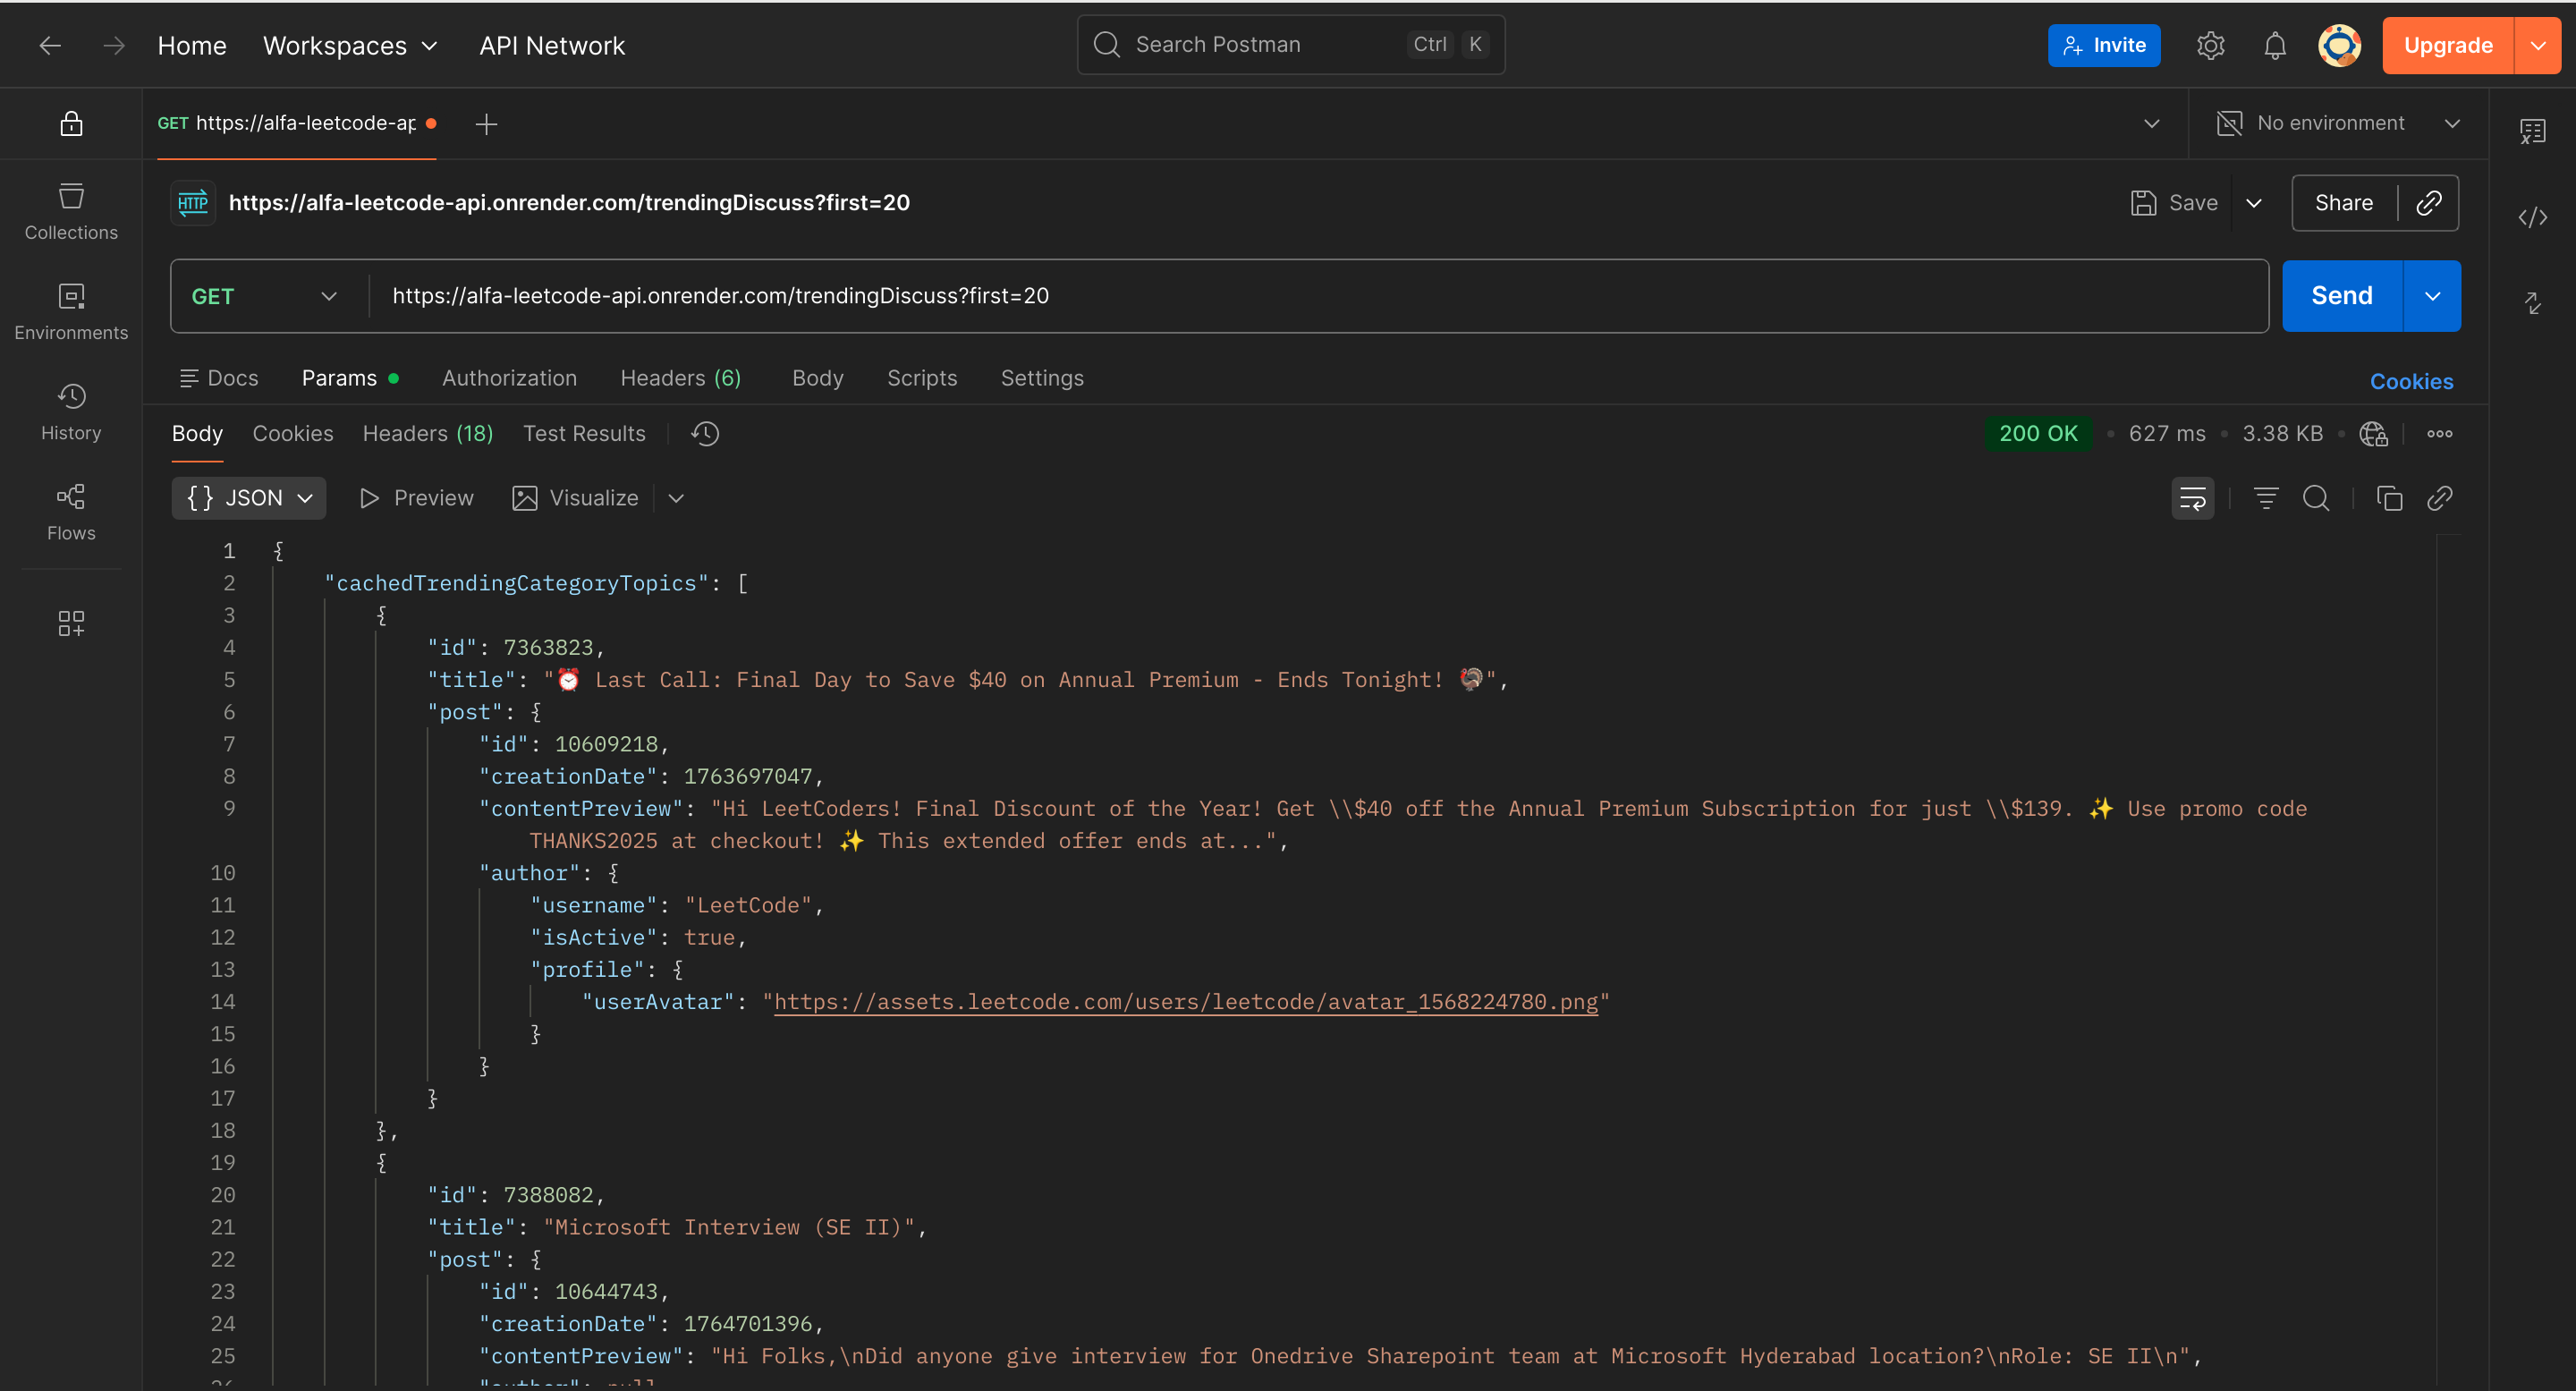Switch to the Authorization tab

[x=509, y=378]
